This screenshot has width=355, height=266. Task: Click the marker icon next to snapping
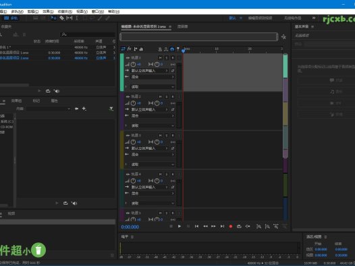(178, 49)
